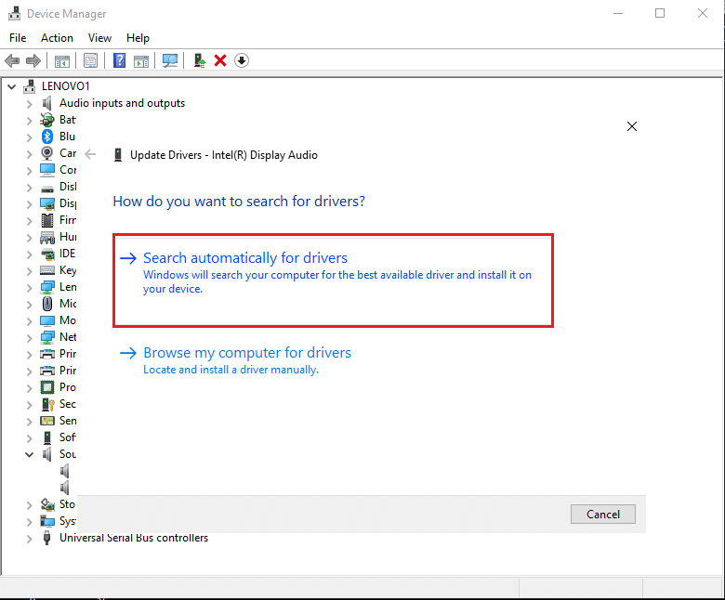725x600 pixels.
Task: Open the Properties toolbar icon
Action: (x=91, y=60)
